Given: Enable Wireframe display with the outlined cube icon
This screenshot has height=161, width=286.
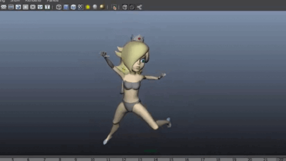Looking at the screenshot, I should tap(59, 7).
